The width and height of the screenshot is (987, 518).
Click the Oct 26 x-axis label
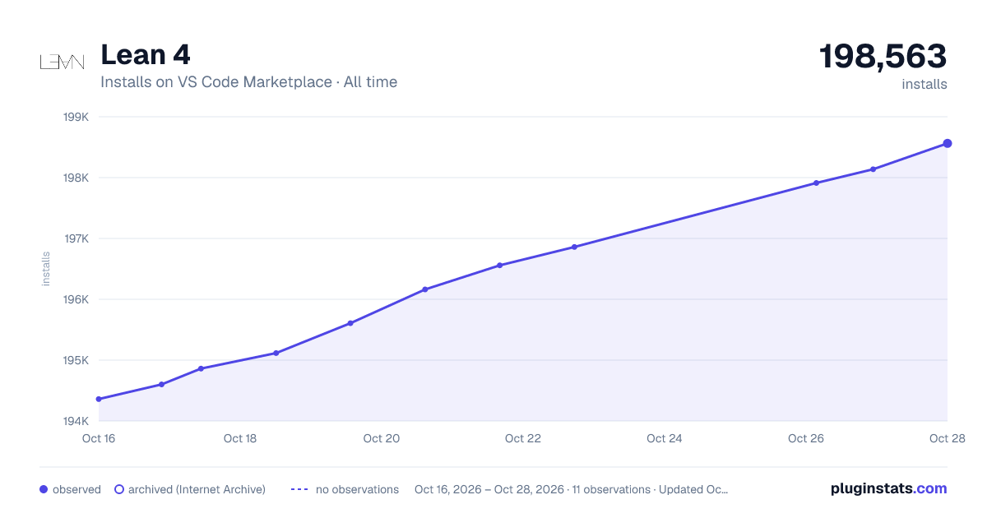click(x=806, y=438)
